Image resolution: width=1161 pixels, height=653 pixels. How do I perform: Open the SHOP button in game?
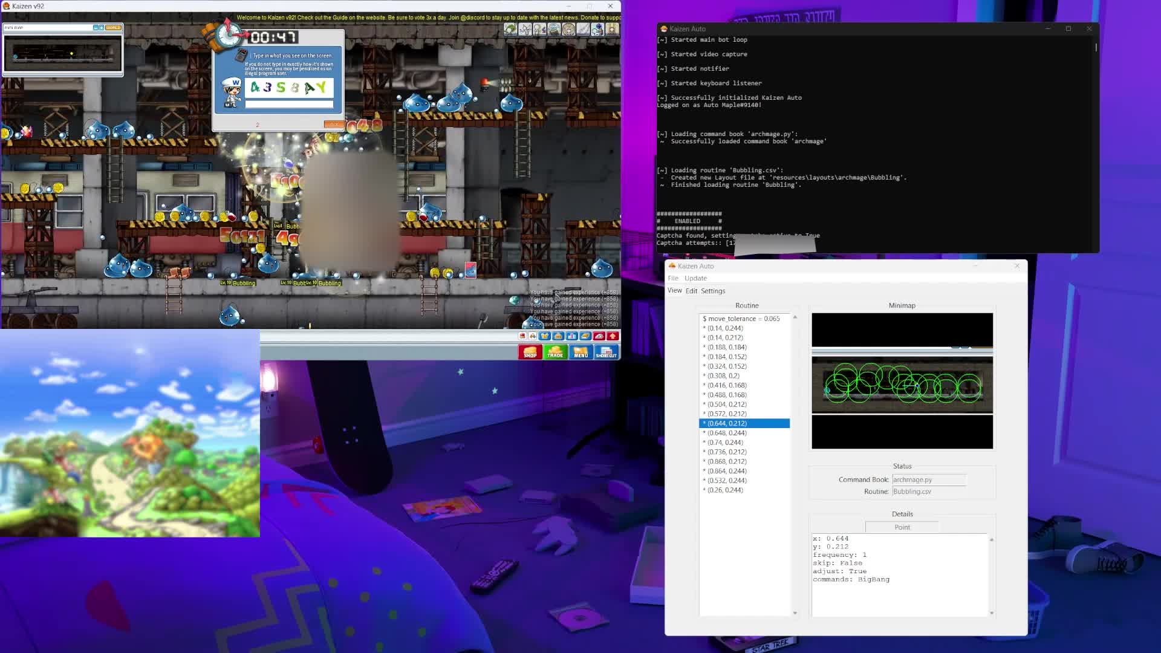click(x=530, y=352)
